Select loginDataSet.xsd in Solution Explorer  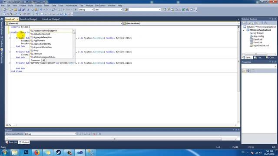point(261,45)
